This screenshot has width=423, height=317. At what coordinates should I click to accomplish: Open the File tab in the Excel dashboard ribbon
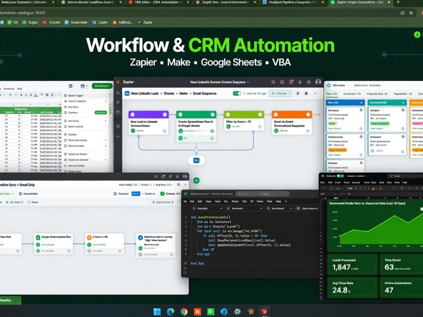(322, 183)
